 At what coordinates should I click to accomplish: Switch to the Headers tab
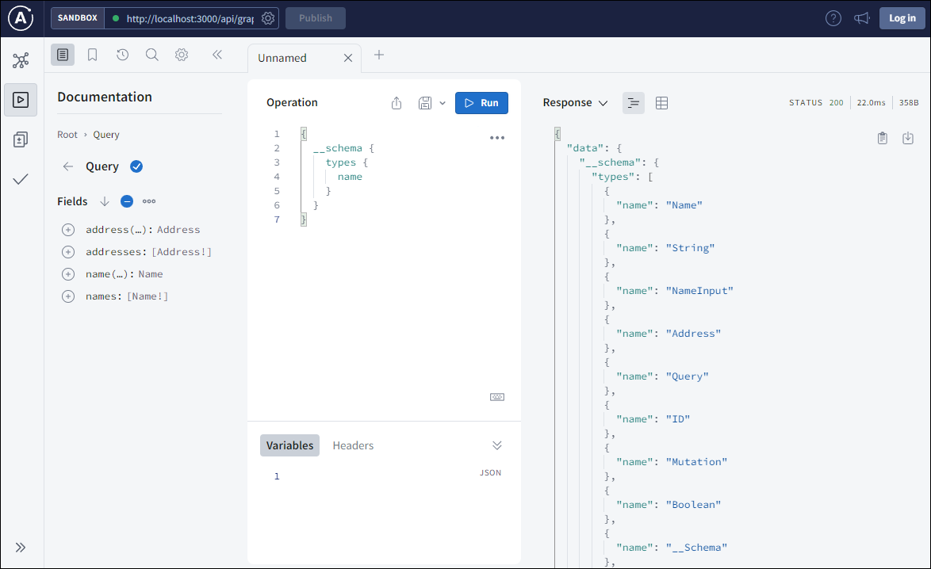353,445
